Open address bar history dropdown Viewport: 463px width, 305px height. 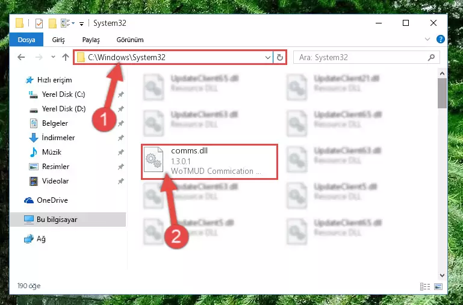pos(267,57)
